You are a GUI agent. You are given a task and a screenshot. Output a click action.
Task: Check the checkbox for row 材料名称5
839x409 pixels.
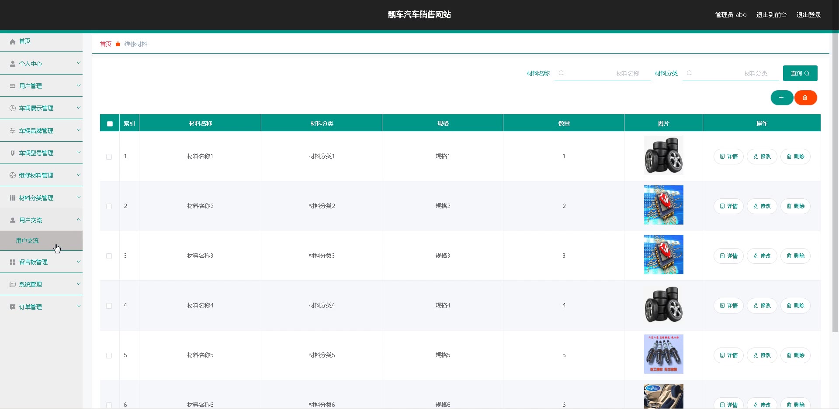[x=109, y=355]
